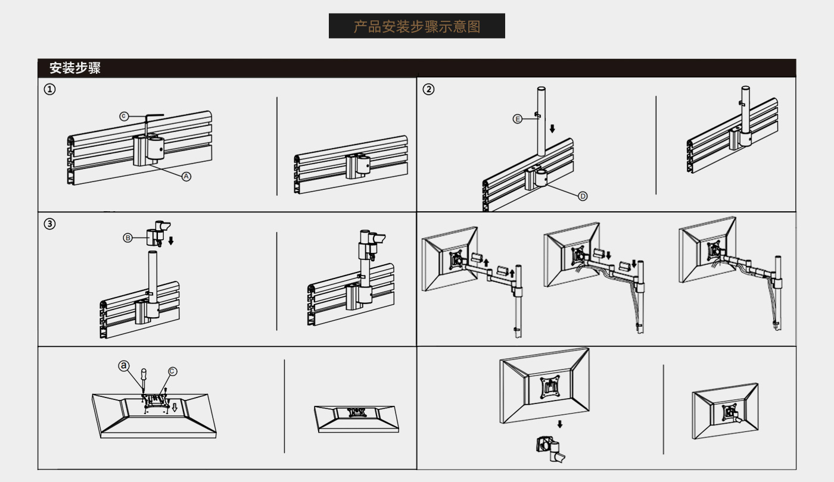This screenshot has width=834, height=482.
Task: Click the arrow below the monitor back
Action: [559, 424]
